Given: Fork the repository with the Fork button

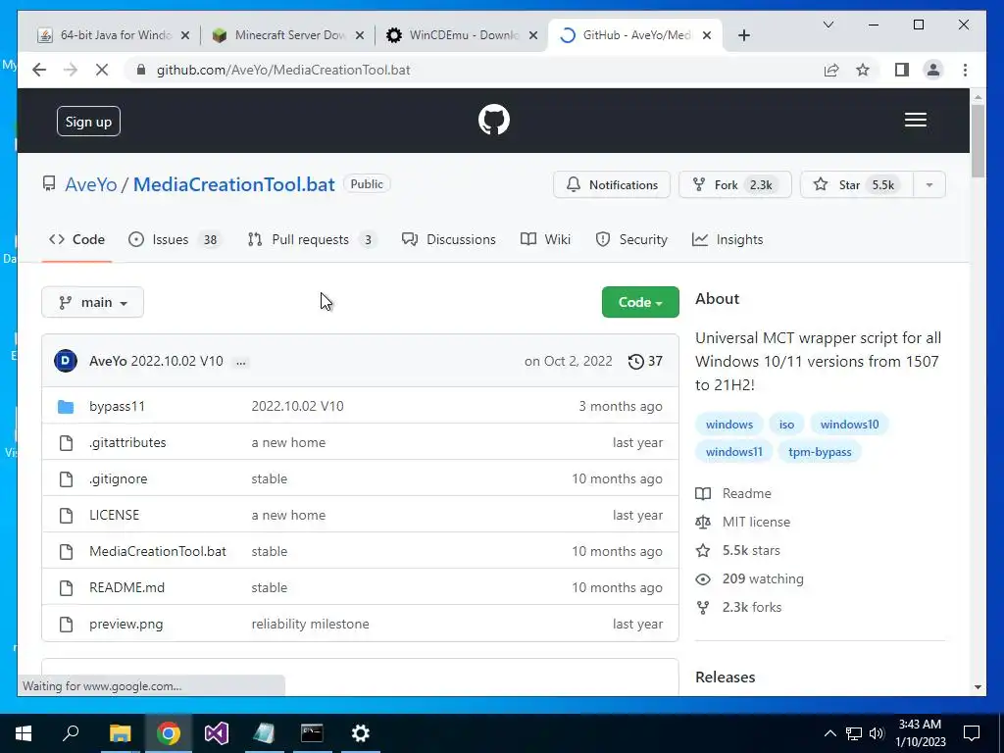Looking at the screenshot, I should (735, 185).
